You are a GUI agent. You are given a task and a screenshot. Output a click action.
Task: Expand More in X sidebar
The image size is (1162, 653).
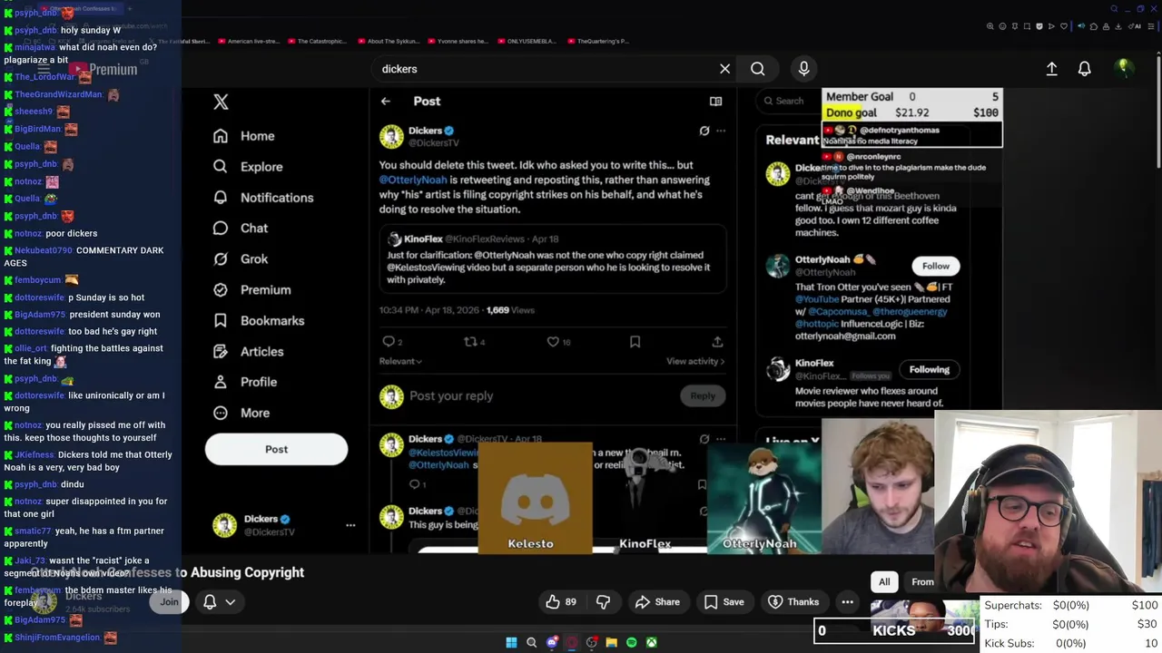(x=241, y=414)
